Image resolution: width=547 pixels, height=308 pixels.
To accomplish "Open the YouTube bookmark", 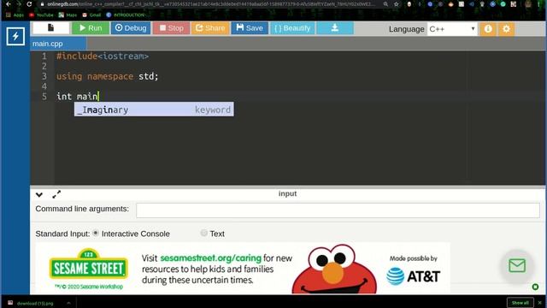I will 41,15.
